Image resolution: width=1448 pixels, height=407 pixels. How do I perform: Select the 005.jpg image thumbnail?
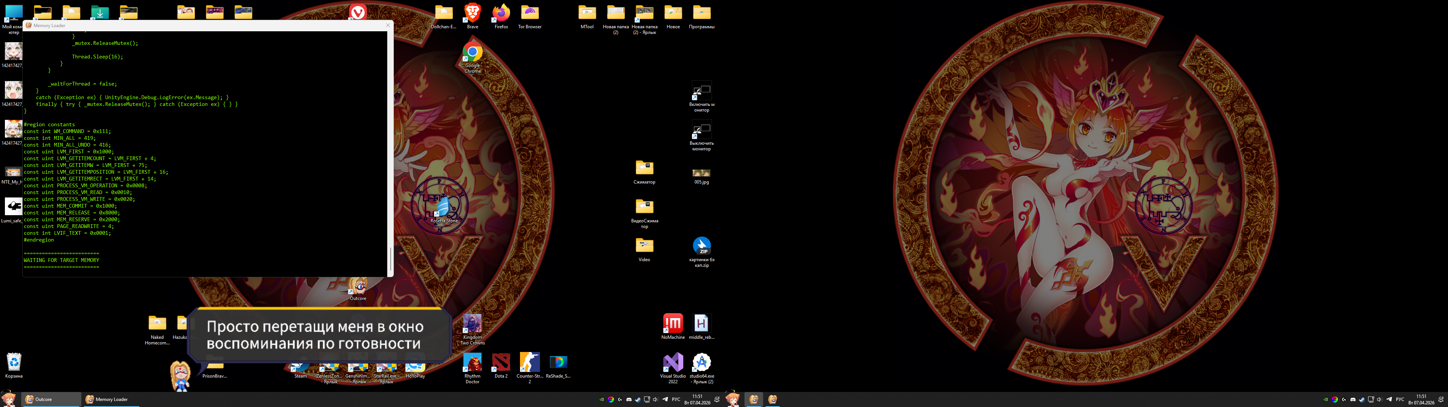pos(701,173)
